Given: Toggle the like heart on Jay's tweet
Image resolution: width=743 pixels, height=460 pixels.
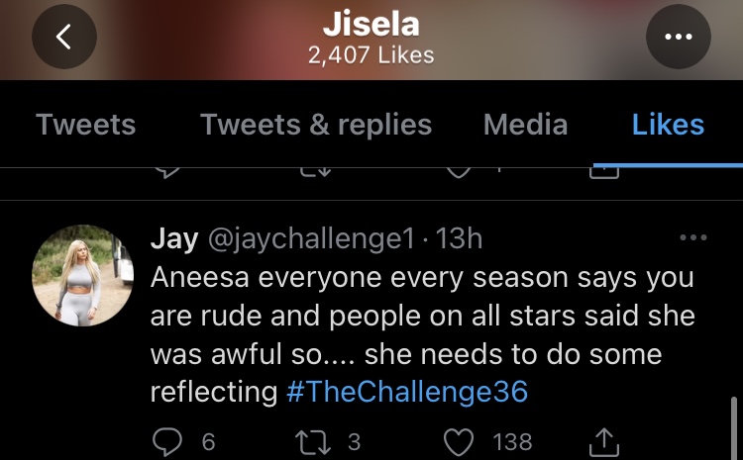Looking at the screenshot, I should pos(459,441).
